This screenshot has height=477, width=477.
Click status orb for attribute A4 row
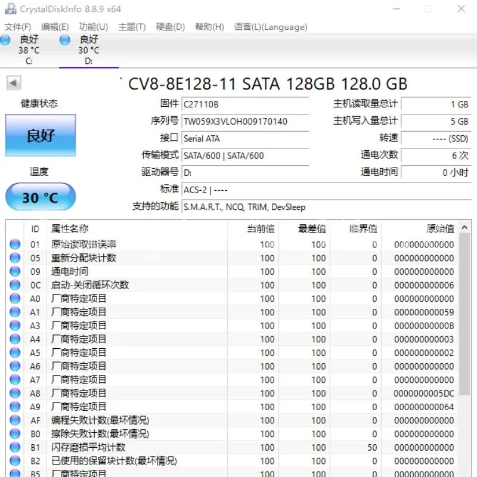pos(15,339)
